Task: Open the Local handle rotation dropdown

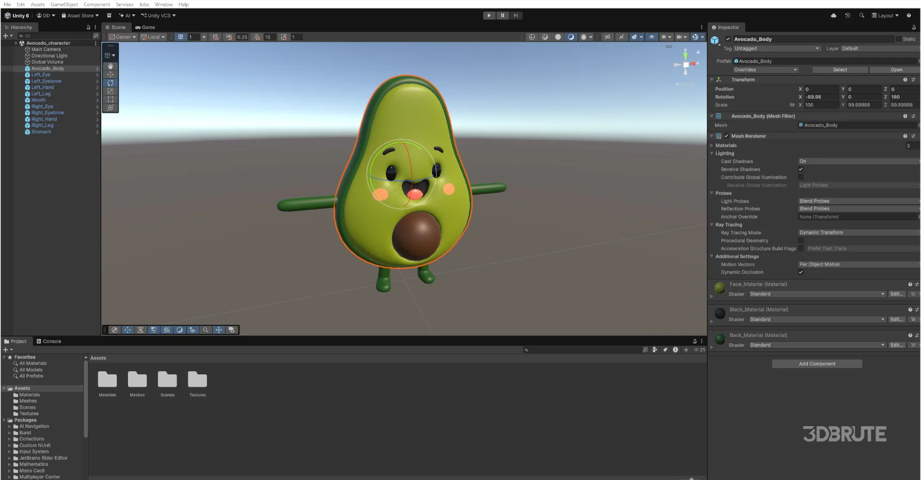Action: click(153, 37)
